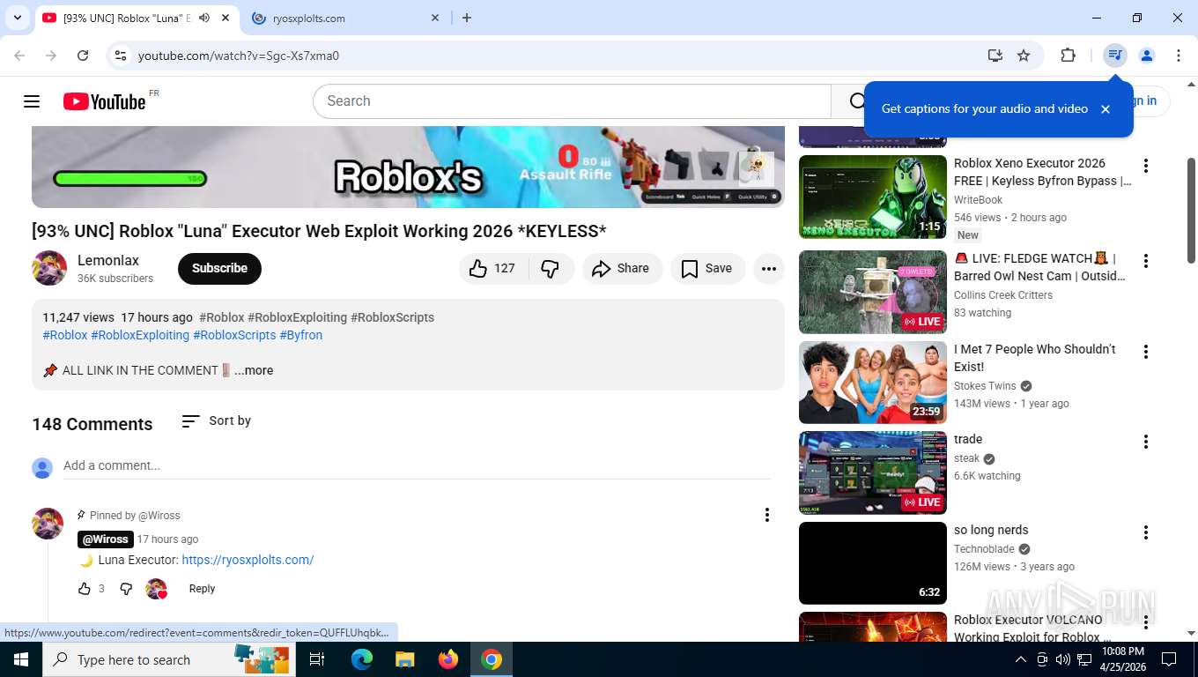The height and width of the screenshot is (677, 1198).
Task: Go to YouTube home via logo
Action: [x=105, y=101]
